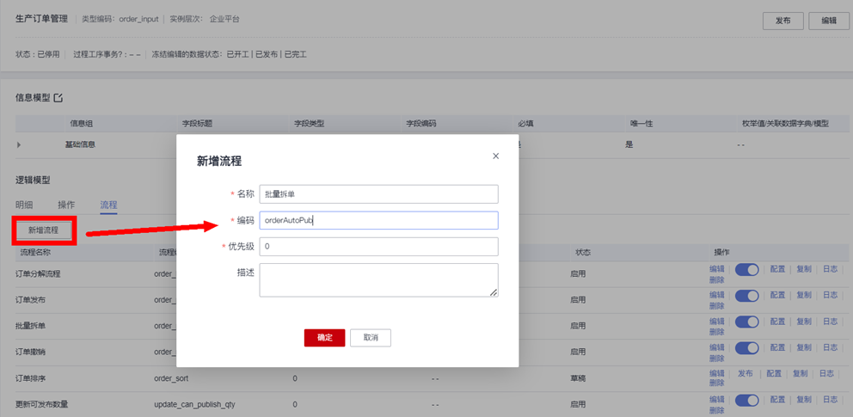Image resolution: width=853 pixels, height=417 pixels.
Task: Click 日志 link for 订单撤销
Action: click(x=830, y=346)
